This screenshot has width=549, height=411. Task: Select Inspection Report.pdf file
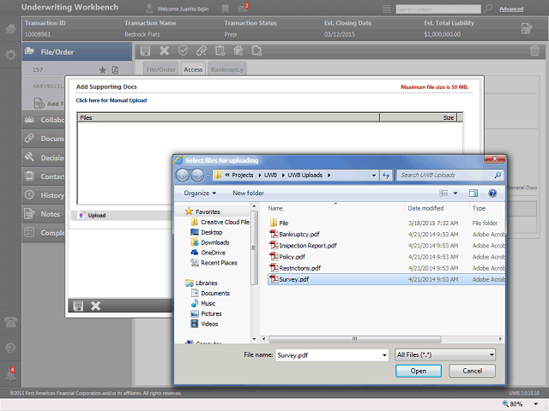[303, 246]
